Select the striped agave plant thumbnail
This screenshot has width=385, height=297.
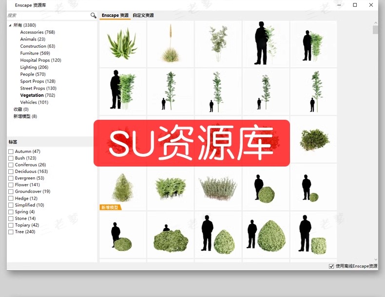point(123,44)
